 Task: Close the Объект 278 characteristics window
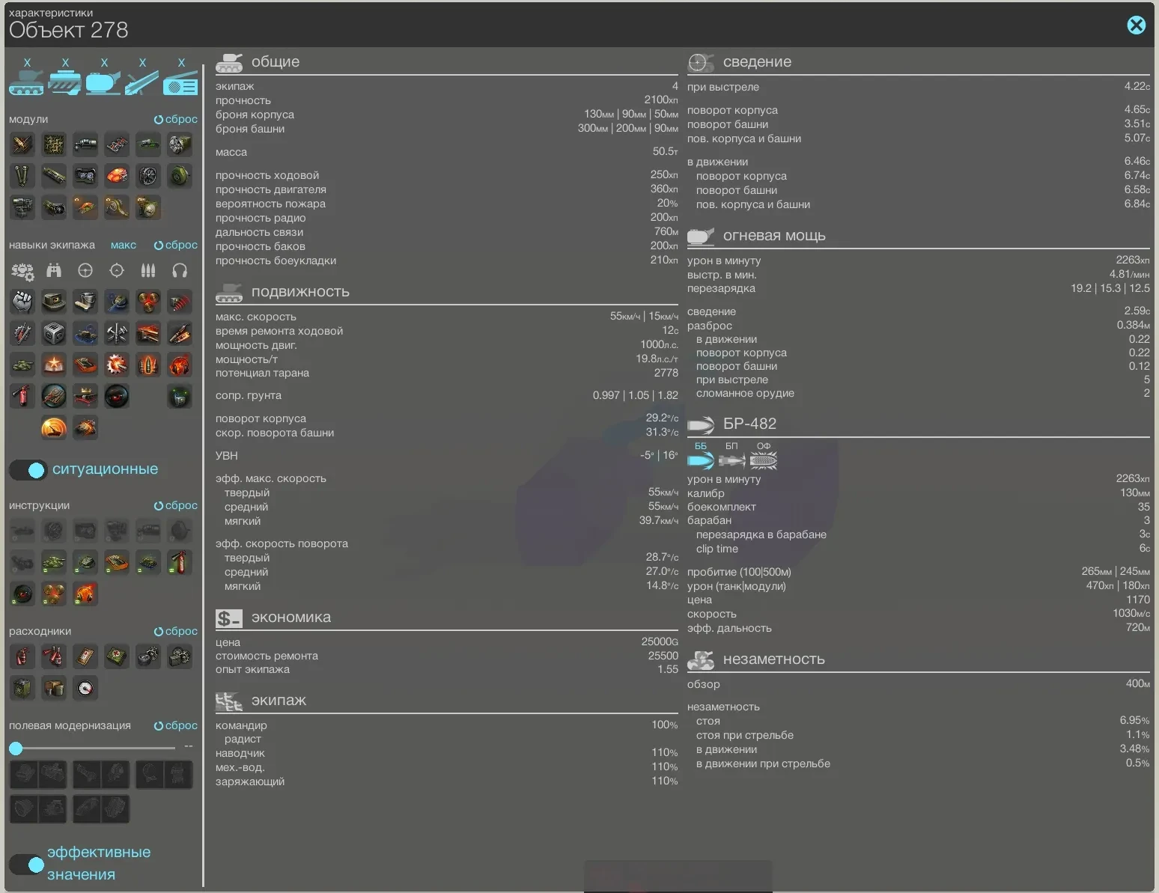pyautogui.click(x=1136, y=25)
